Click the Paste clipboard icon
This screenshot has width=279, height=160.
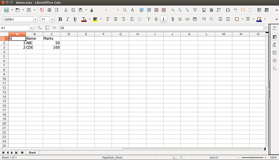(81, 10)
